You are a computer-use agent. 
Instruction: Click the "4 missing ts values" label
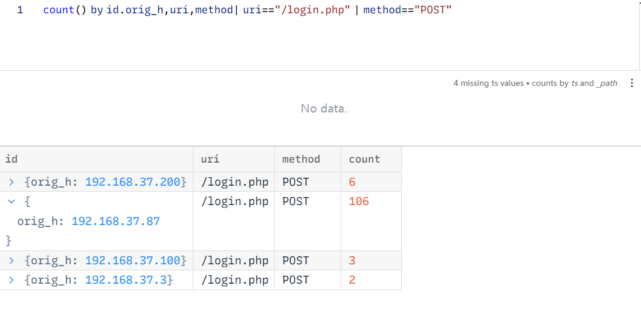[x=488, y=83]
